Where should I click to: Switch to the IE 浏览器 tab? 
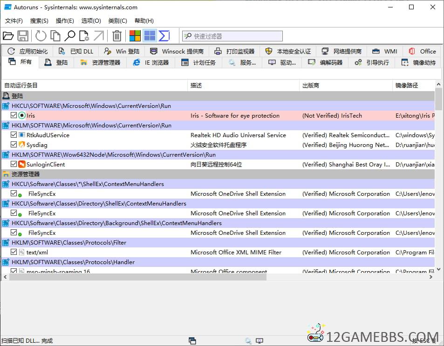coord(151,62)
